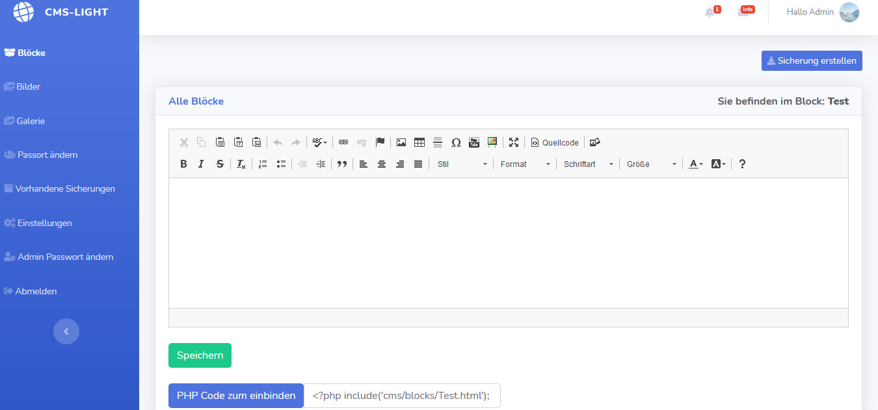
Task: Open the Stil dropdown
Action: (462, 164)
